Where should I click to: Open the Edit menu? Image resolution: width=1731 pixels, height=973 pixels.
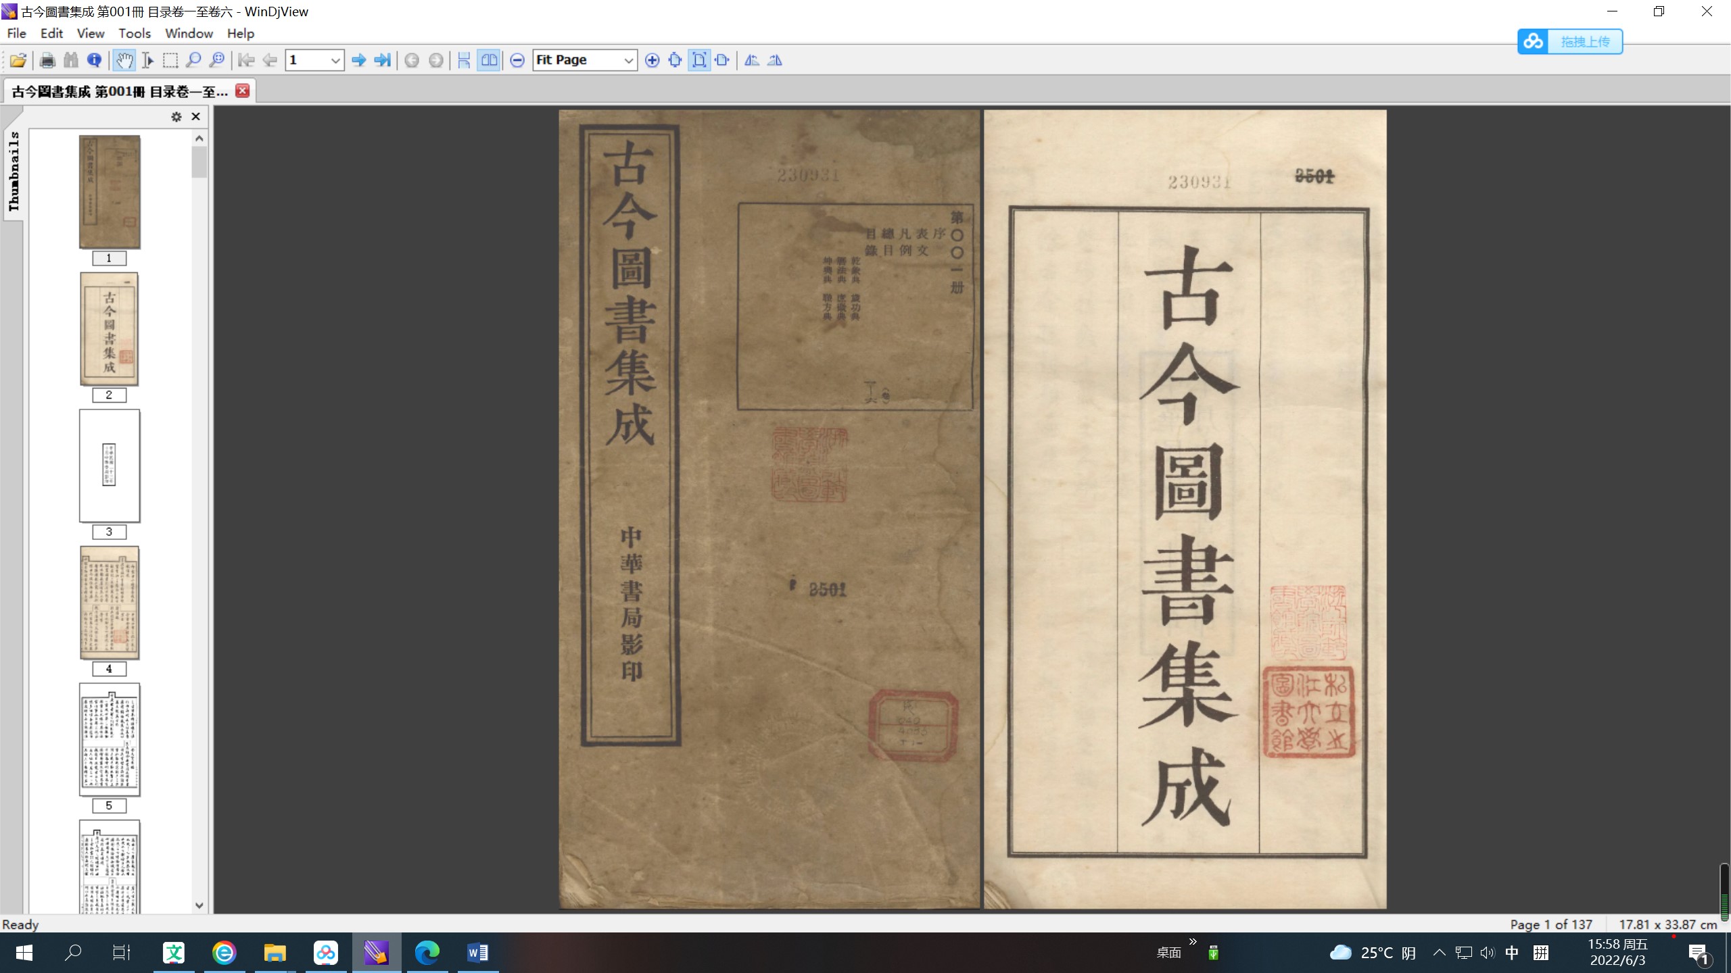51,33
